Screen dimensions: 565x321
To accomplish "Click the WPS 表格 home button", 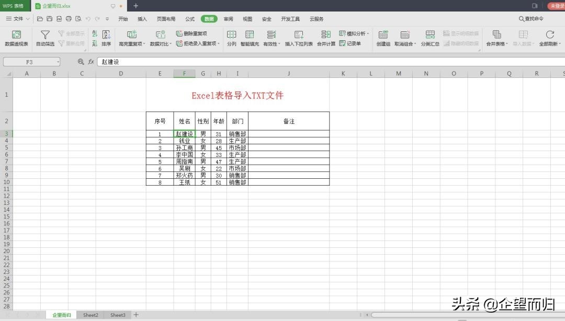I will coord(15,6).
